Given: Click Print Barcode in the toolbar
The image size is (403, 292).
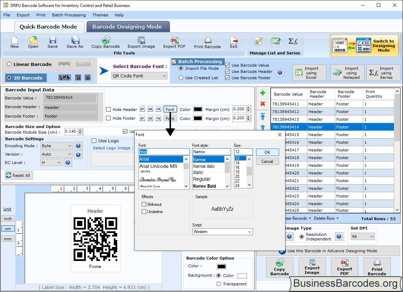Looking at the screenshot, I should pos(207,43).
